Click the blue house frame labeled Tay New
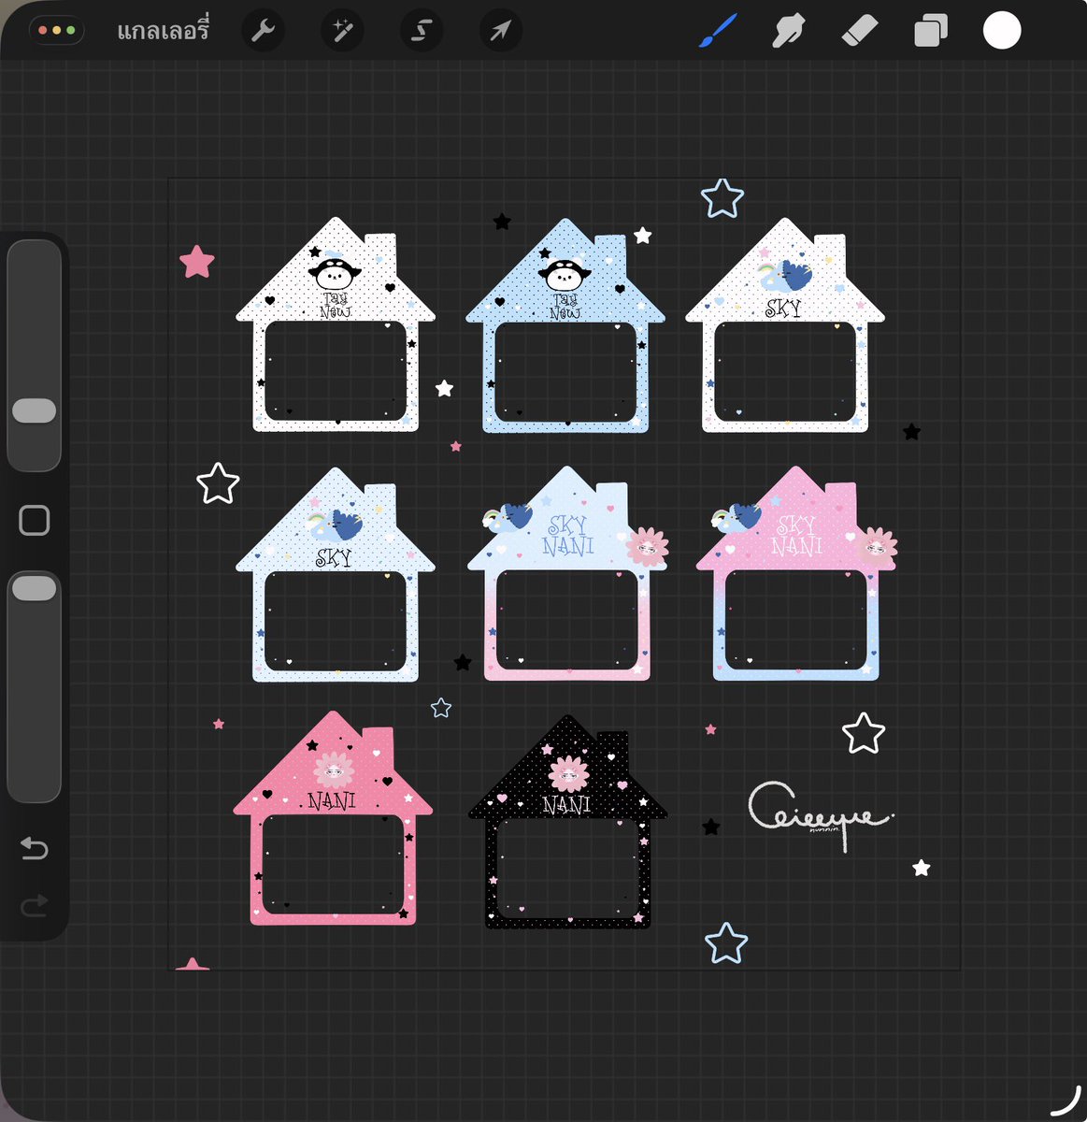This screenshot has width=1087, height=1122. [x=565, y=325]
